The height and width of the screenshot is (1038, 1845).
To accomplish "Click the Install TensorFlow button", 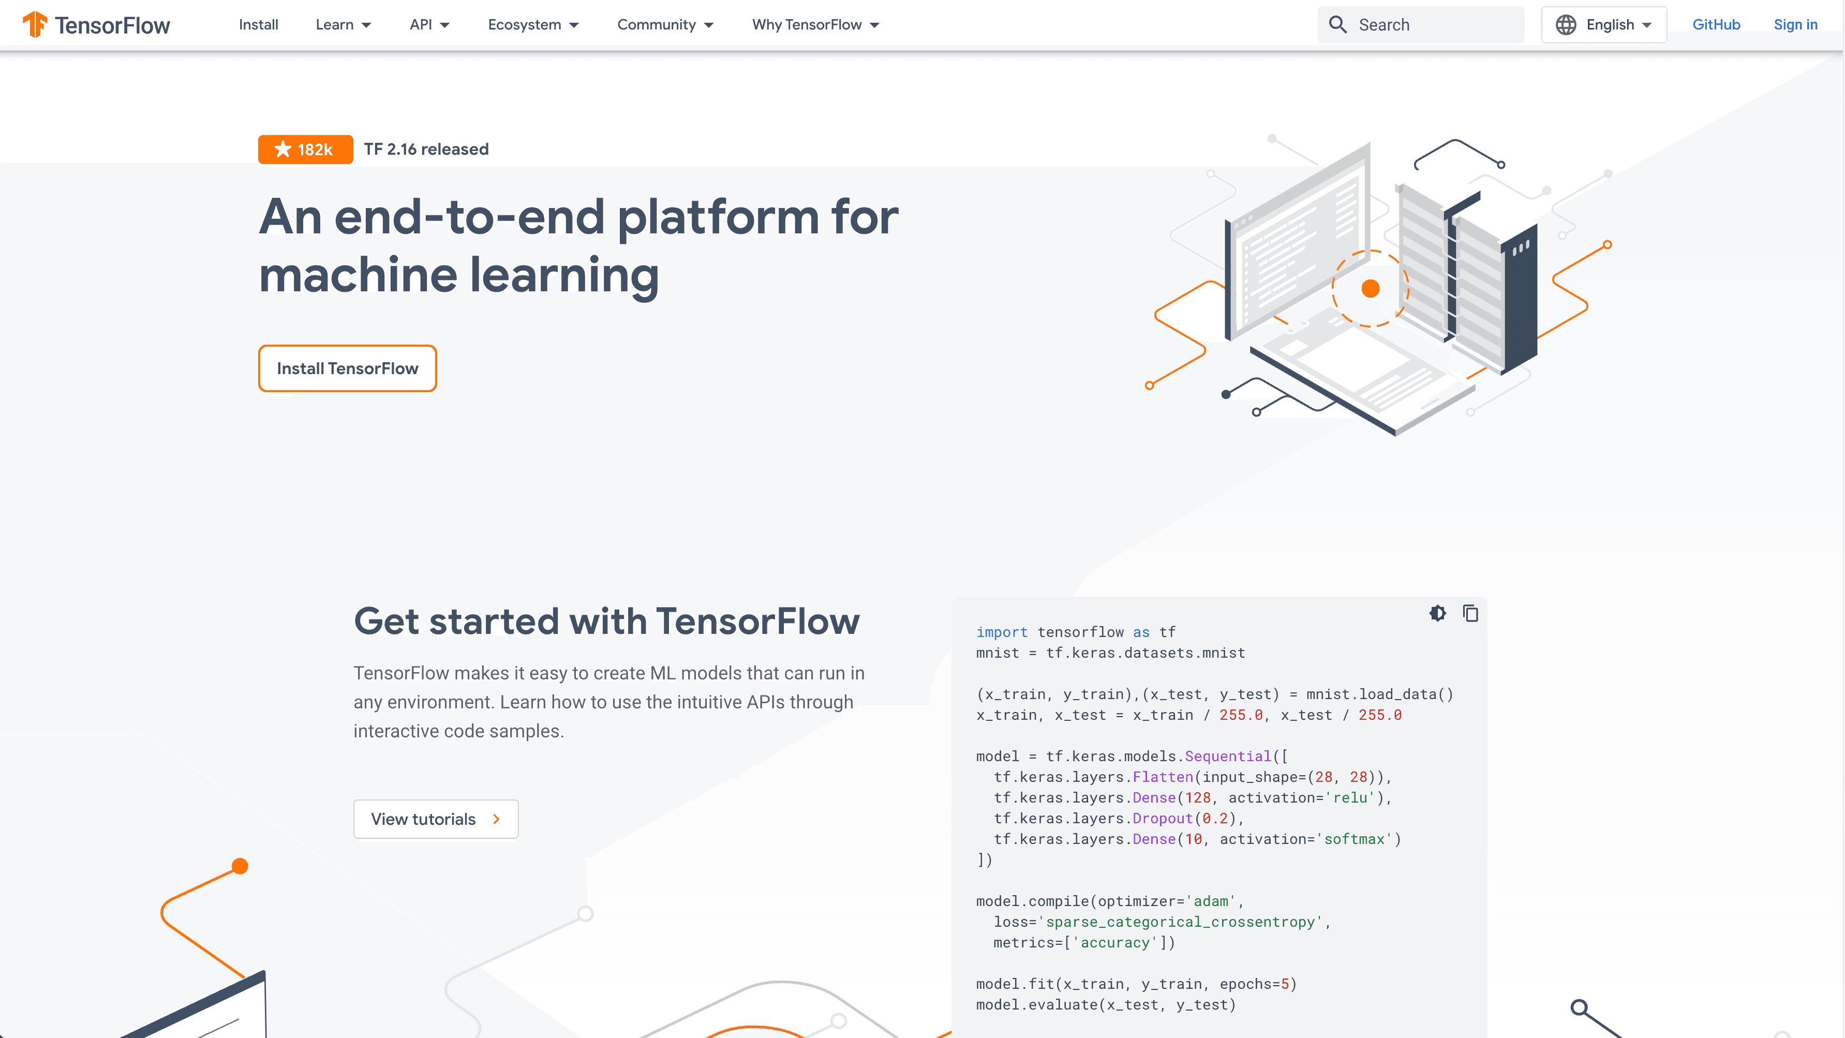I will (347, 368).
